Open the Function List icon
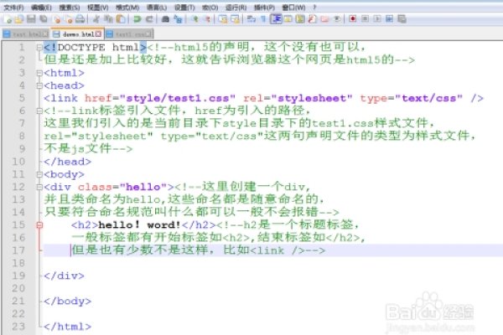 [312, 19]
